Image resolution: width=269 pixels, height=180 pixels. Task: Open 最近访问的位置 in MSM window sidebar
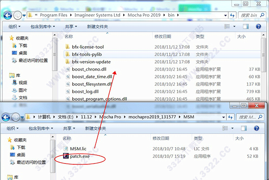[28, 162]
